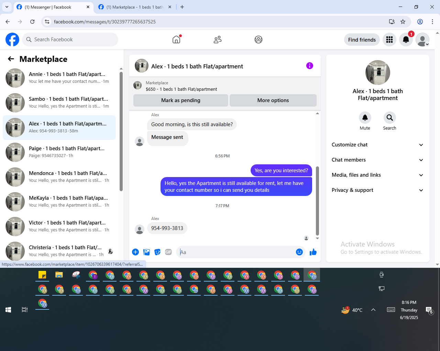Viewport: 440px width, 351px height.
Task: Search in conversation magnifier icon
Action: (390, 118)
